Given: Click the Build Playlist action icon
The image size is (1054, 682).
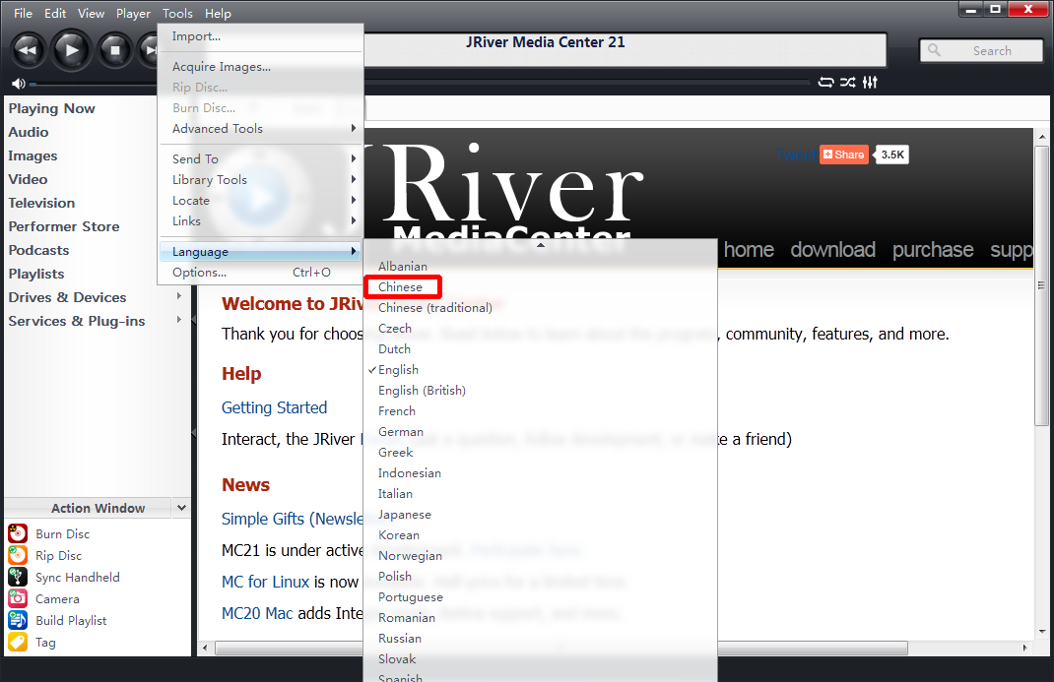Looking at the screenshot, I should (18, 620).
